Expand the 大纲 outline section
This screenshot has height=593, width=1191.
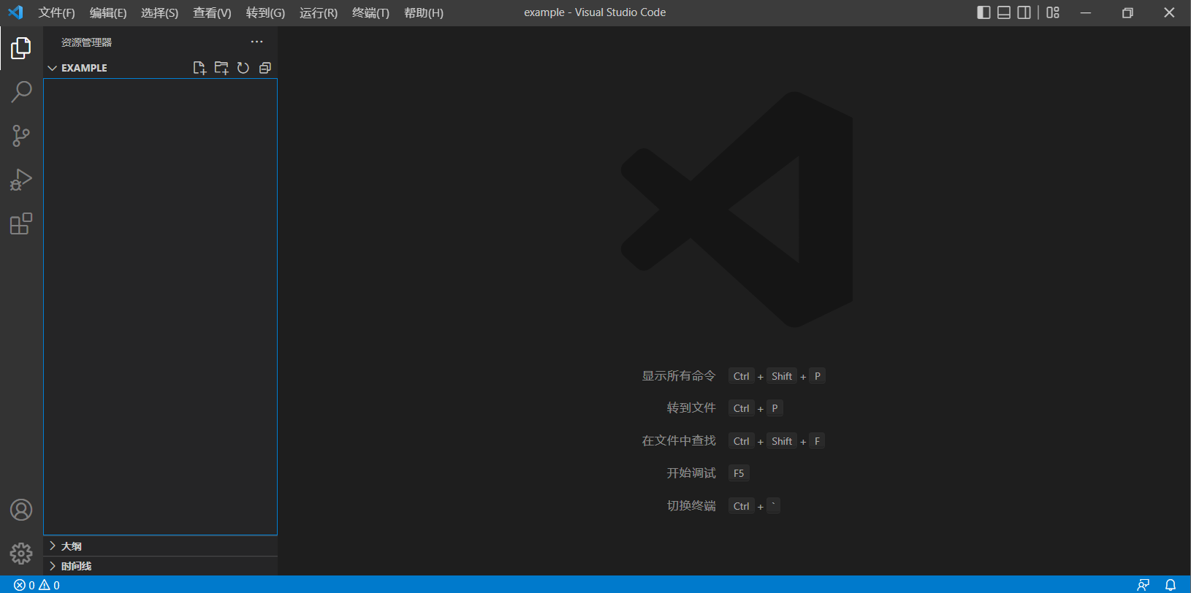coord(161,546)
